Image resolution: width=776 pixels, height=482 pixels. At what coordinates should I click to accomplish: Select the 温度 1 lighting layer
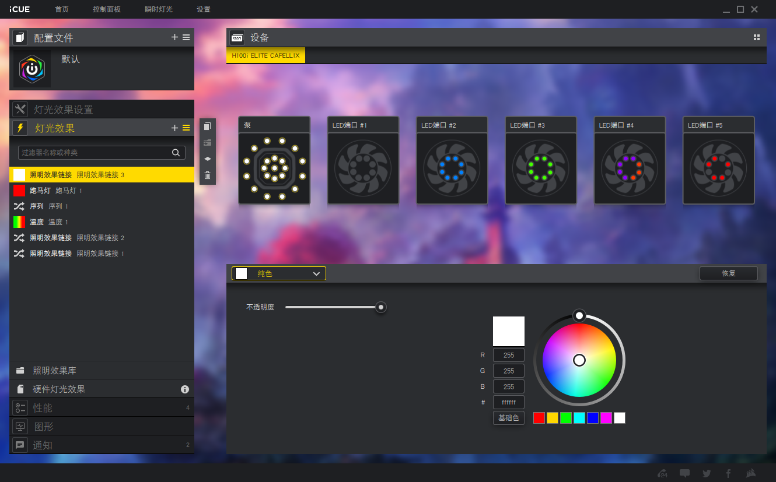point(102,222)
